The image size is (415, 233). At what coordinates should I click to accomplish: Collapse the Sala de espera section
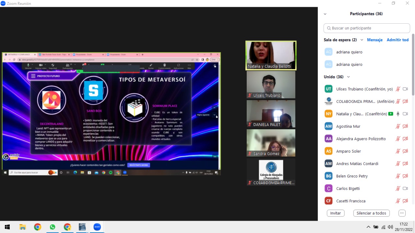362,40
